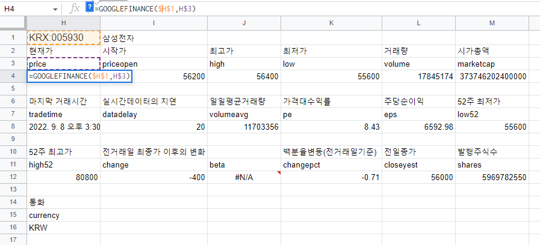Select row 12 header
The width and height of the screenshot is (540, 245).
[13, 177]
